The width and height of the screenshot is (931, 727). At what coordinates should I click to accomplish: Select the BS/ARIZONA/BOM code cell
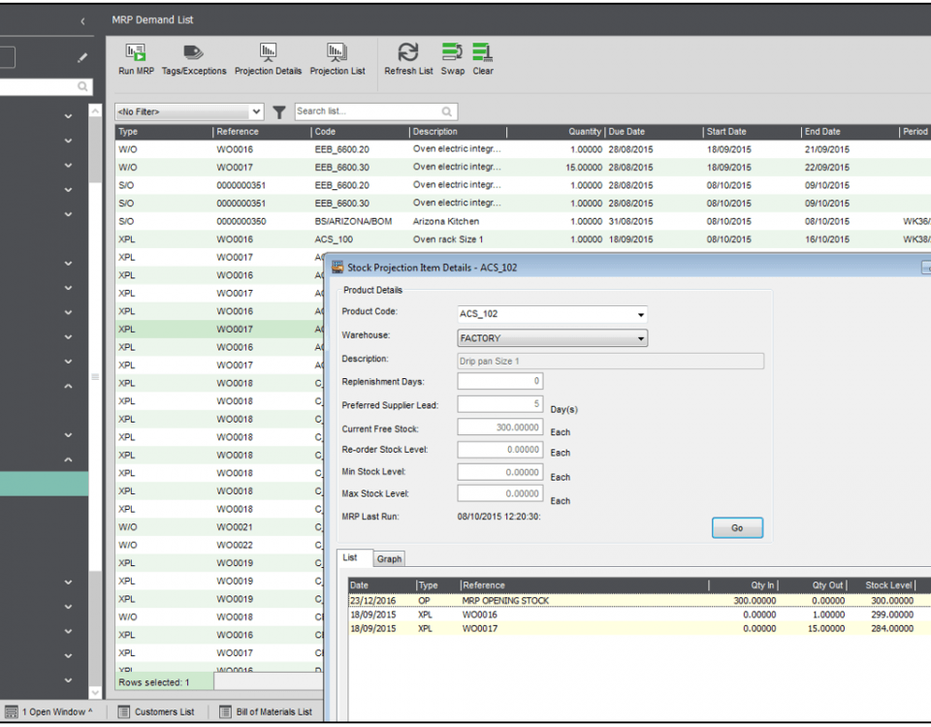(353, 221)
